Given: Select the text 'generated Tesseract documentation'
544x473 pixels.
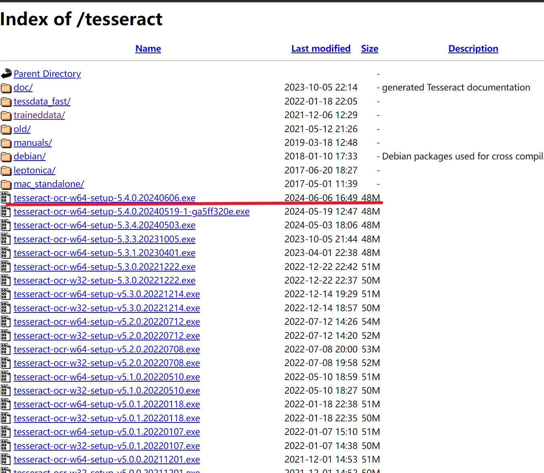Looking at the screenshot, I should coord(456,87).
